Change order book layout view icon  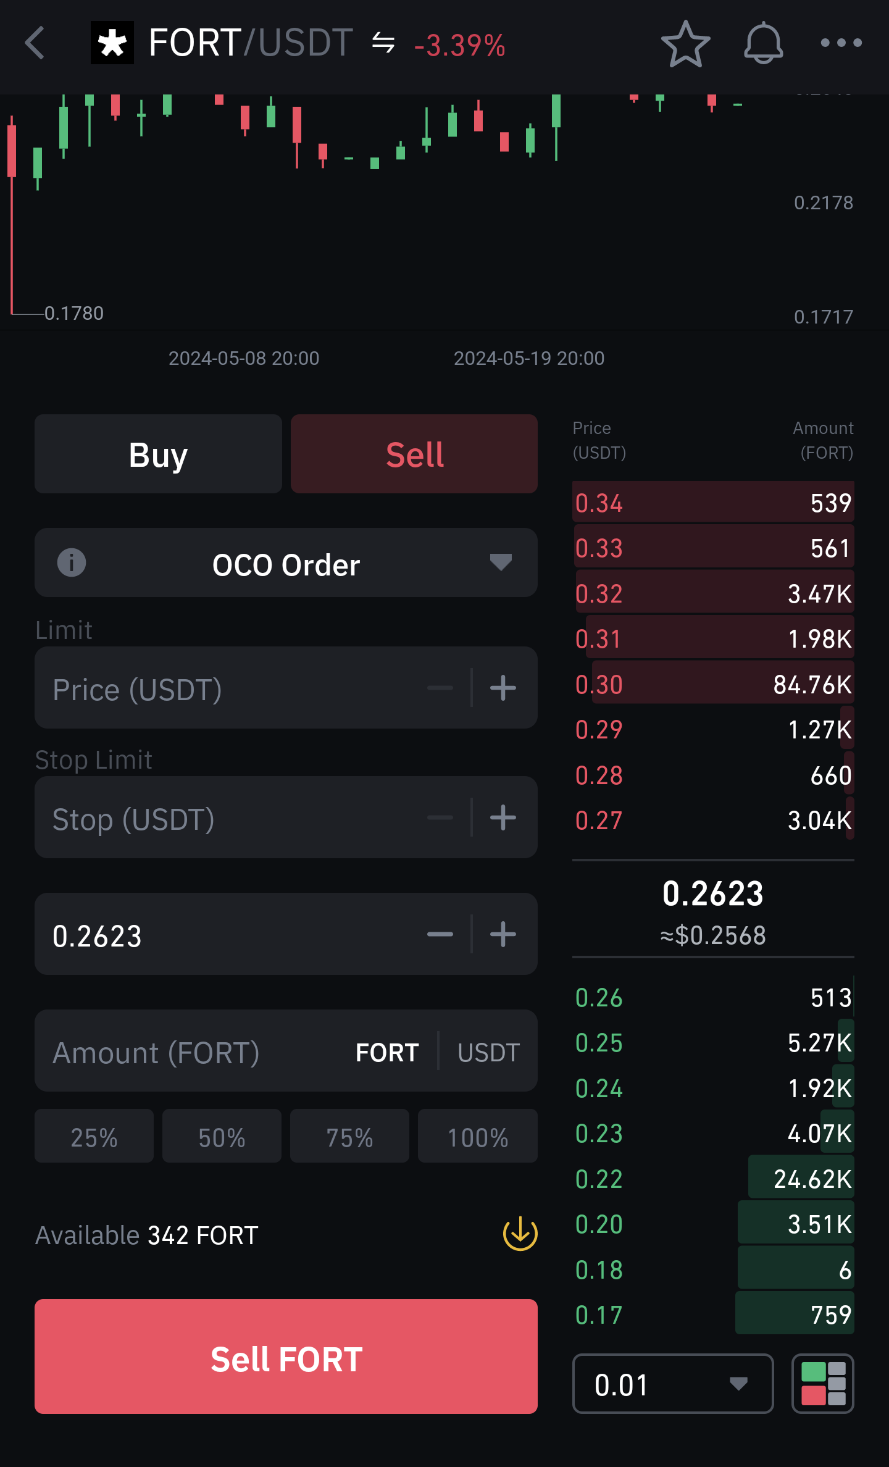tap(822, 1384)
